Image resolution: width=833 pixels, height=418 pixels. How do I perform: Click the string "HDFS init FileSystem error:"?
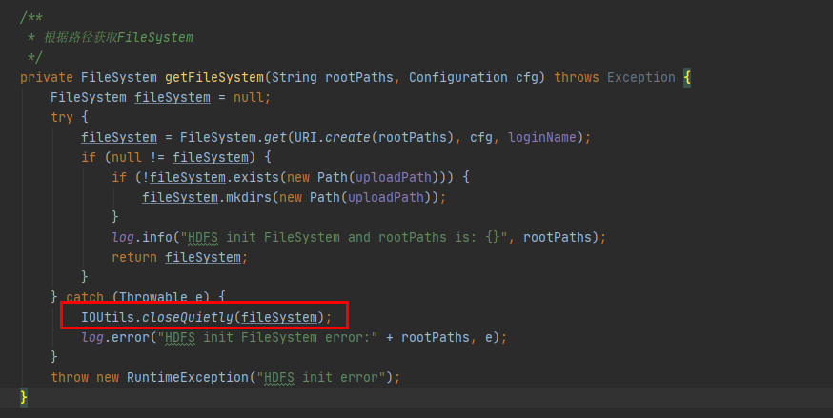tap(268, 337)
